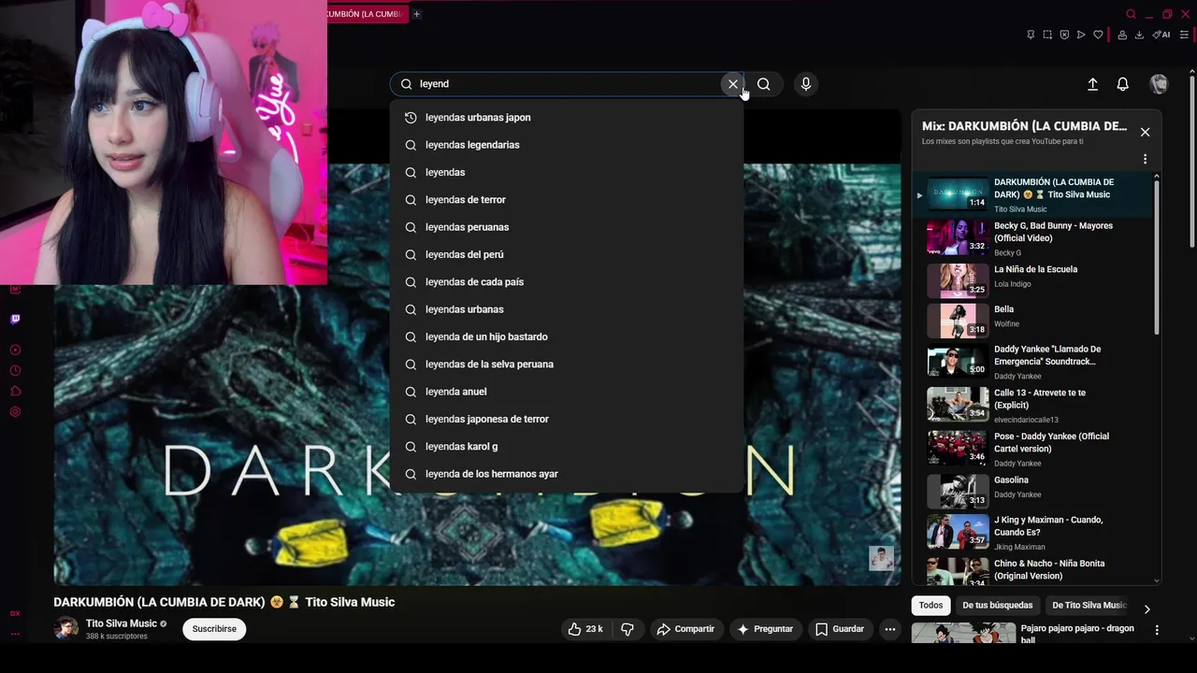Viewport: 1197px width, 673px height.
Task: Subscribe with the Suscribirse button
Action: (x=214, y=629)
